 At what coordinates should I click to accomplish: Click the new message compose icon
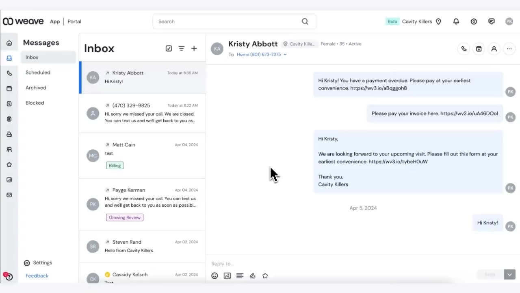(x=194, y=48)
